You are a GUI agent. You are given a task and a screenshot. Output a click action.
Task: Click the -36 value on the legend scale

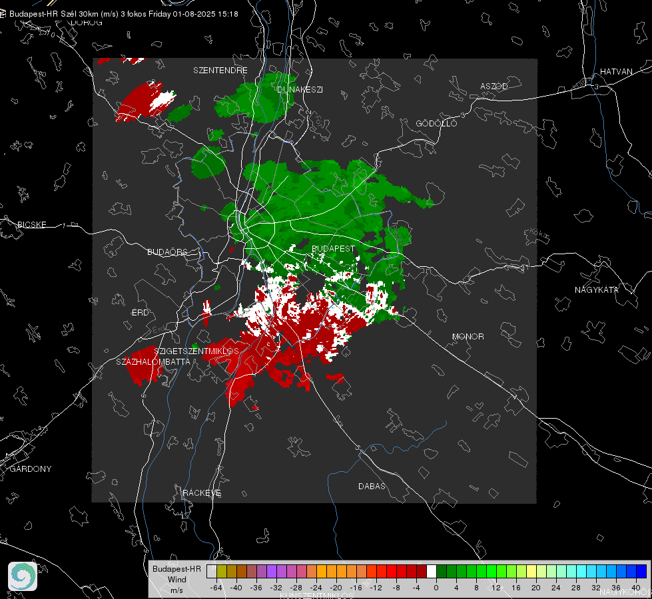pyautogui.click(x=256, y=588)
